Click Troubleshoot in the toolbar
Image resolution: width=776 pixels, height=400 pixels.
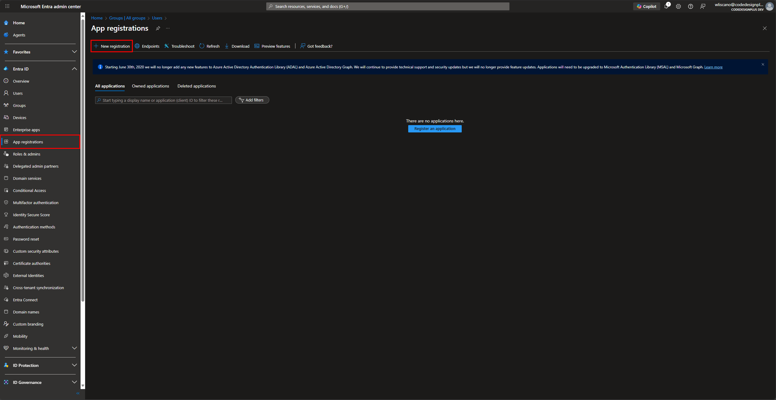click(179, 46)
